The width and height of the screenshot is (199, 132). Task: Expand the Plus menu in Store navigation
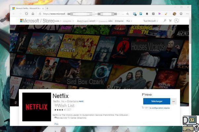click(129, 21)
